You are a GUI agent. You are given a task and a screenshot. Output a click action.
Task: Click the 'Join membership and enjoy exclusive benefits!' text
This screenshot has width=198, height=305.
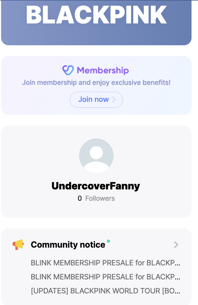[96, 82]
